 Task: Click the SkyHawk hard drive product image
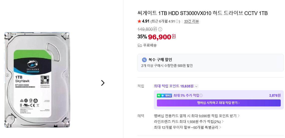pyautogui.click(x=37, y=80)
